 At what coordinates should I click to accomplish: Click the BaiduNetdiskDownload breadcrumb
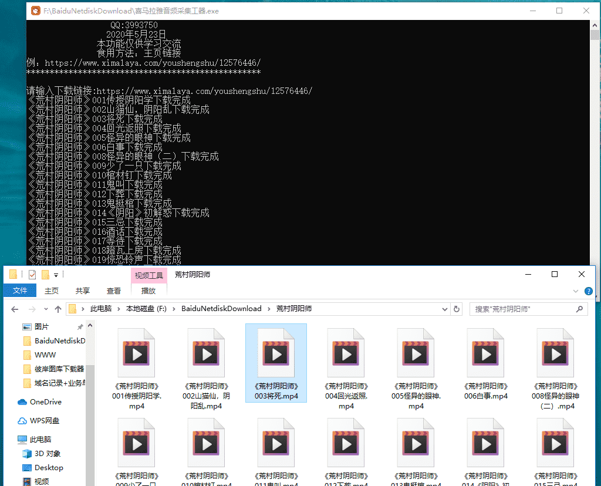(221, 309)
